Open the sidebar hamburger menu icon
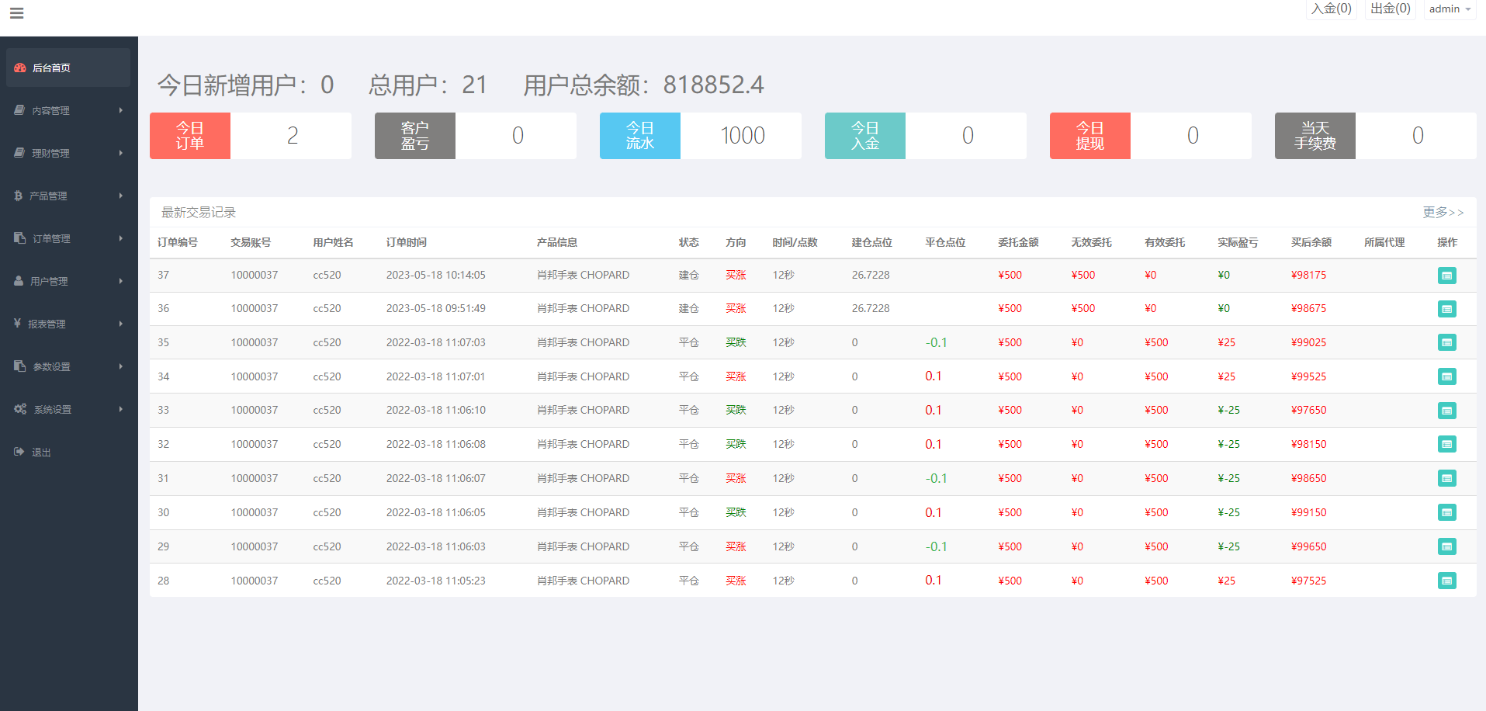 [16, 12]
